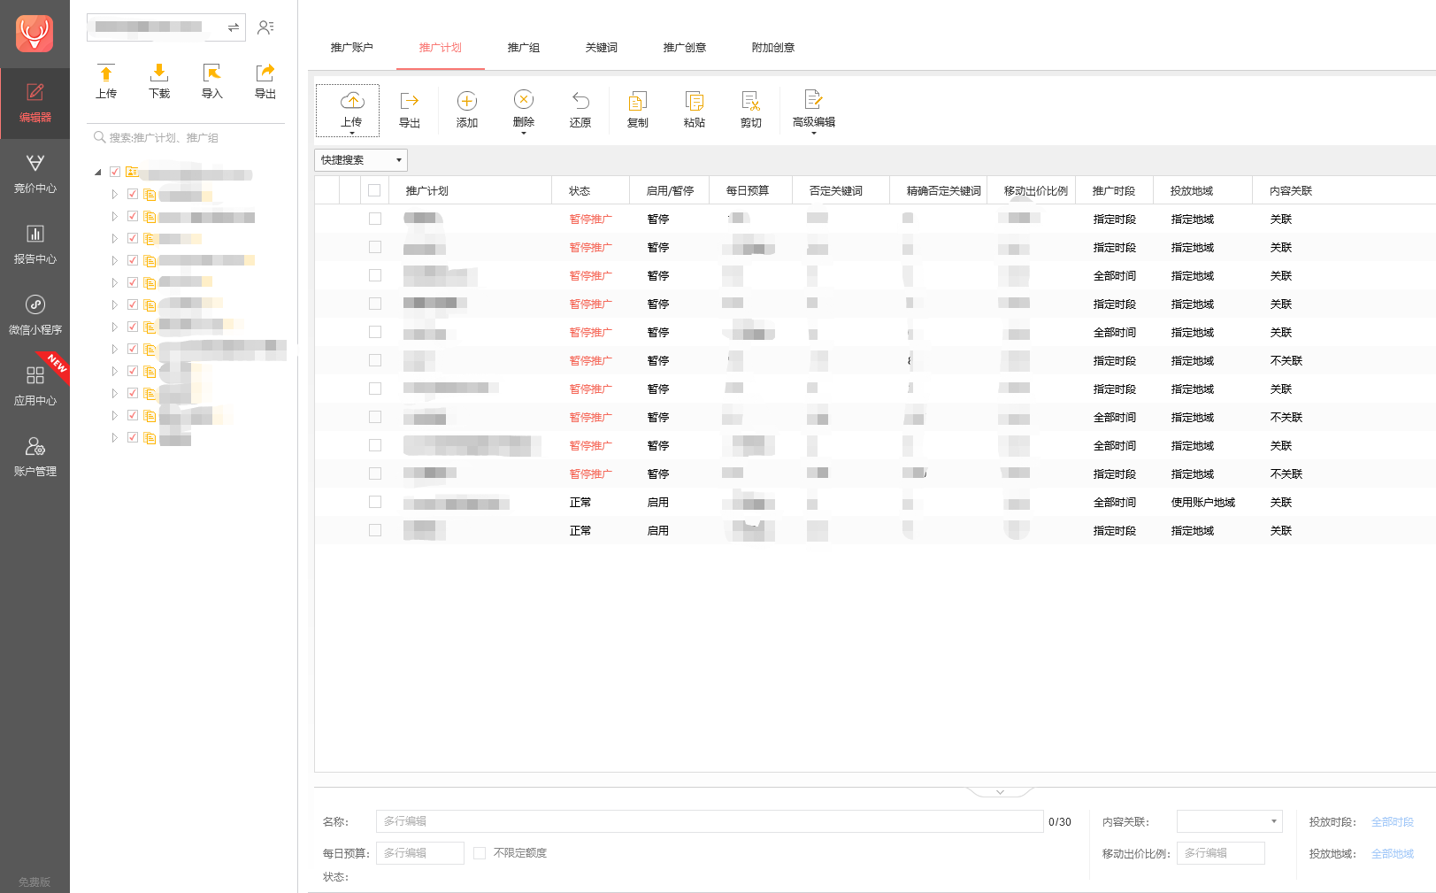Toggle the last tree item checkbox
The image size is (1436, 893).
coord(133,437)
